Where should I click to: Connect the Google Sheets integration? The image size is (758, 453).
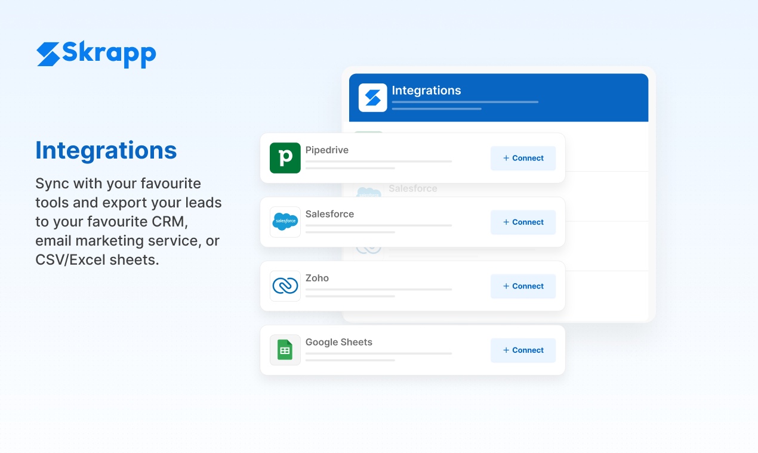pyautogui.click(x=523, y=350)
